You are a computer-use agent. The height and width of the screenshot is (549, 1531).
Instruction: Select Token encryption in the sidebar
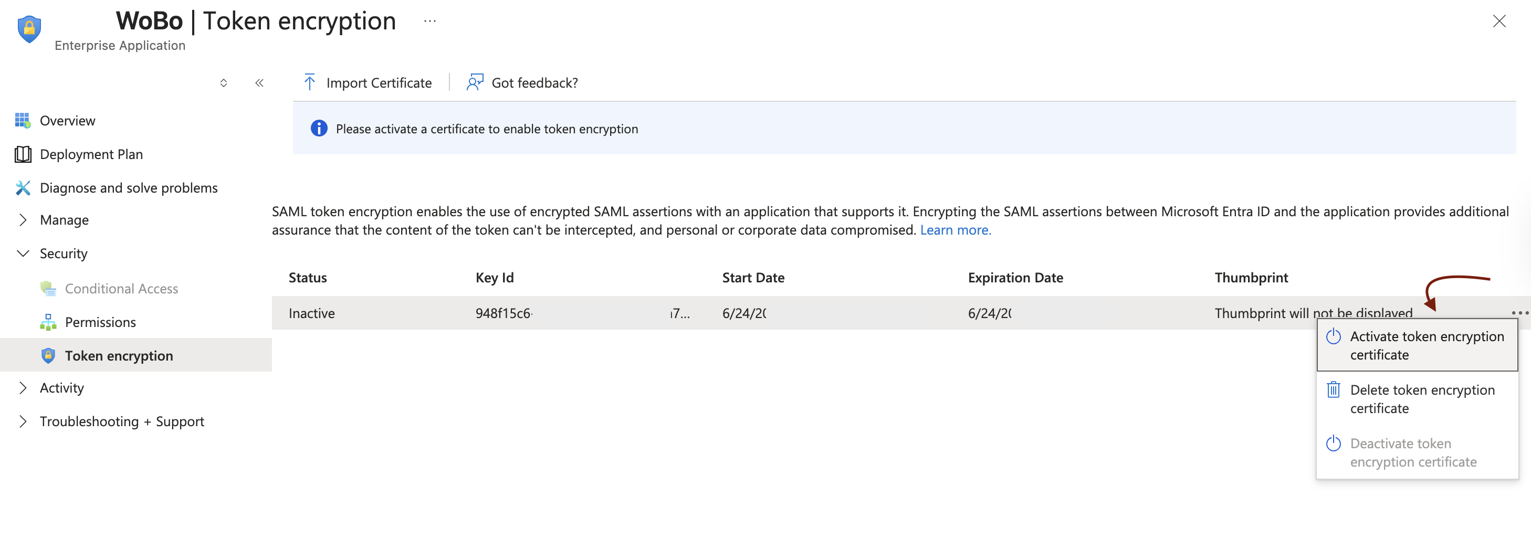click(x=136, y=355)
